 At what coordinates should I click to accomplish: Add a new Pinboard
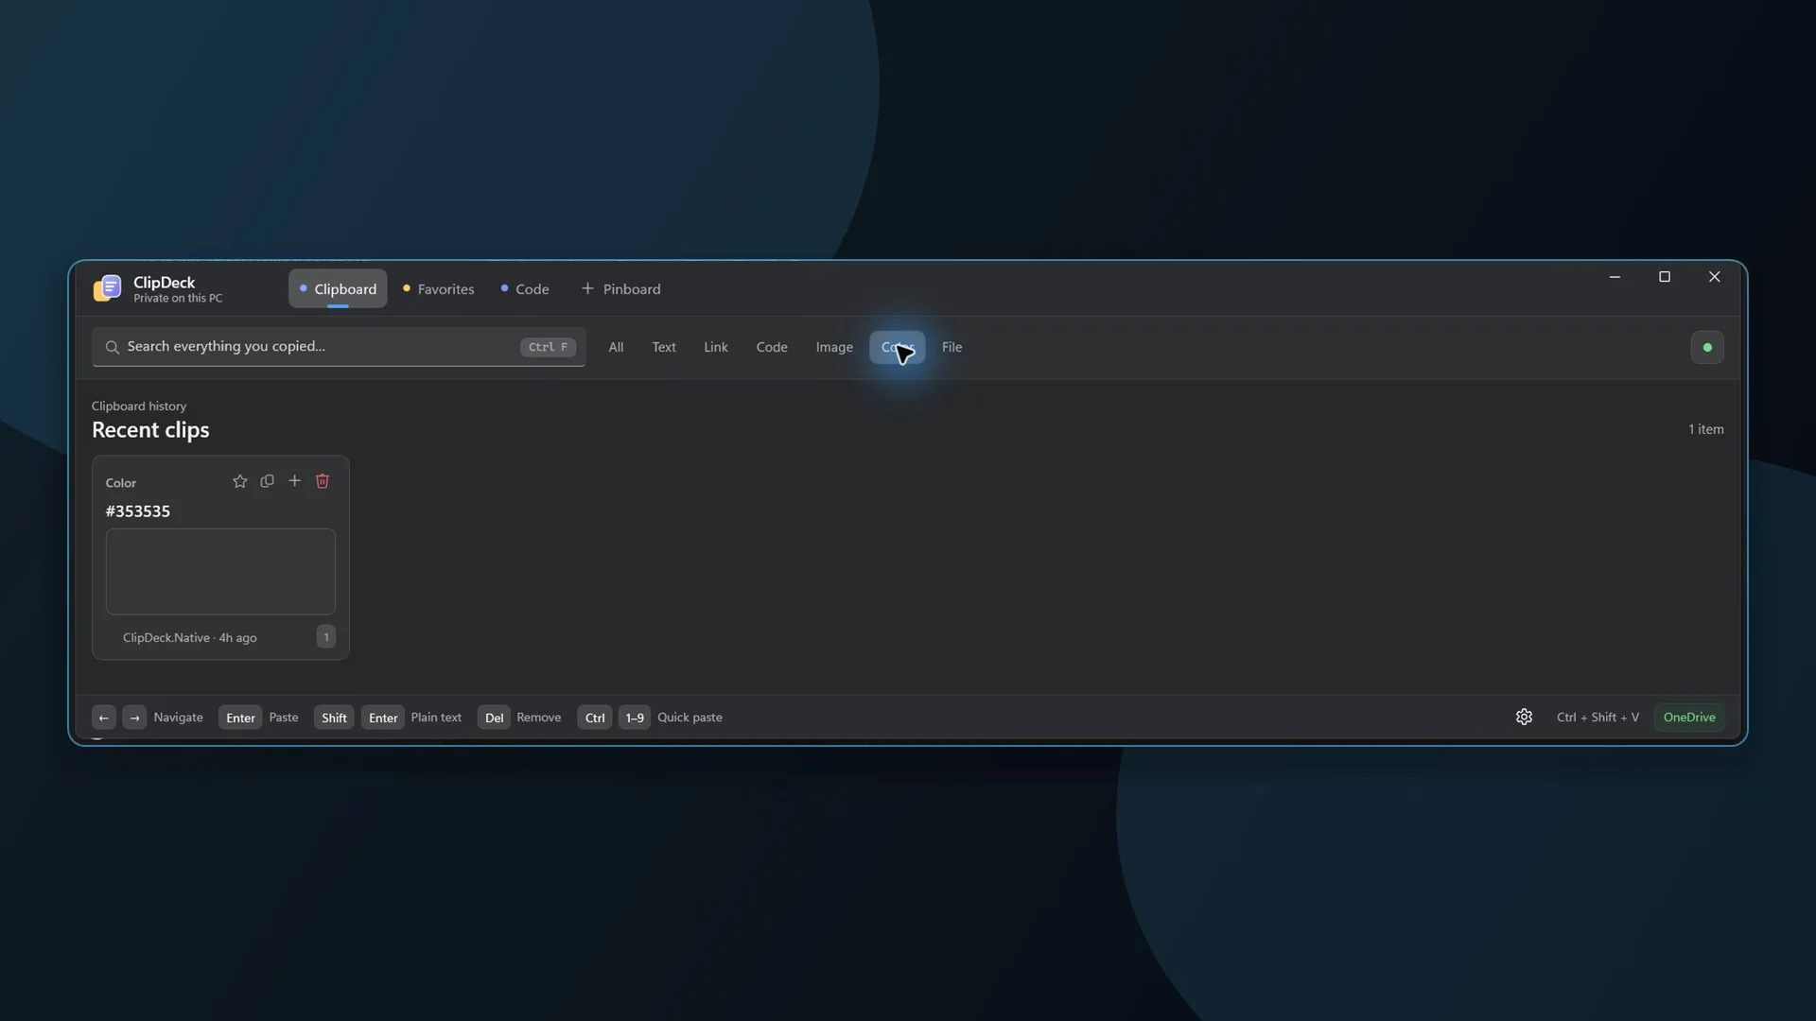620,288
